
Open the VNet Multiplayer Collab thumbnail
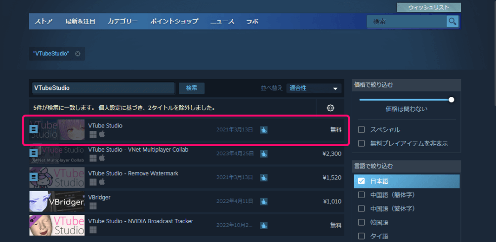click(x=57, y=154)
